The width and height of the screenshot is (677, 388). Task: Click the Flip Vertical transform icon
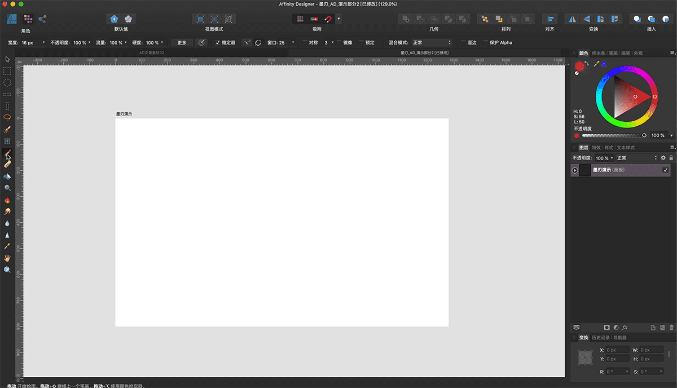coord(587,19)
